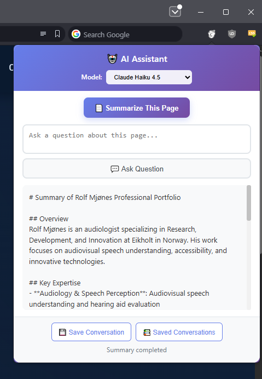The width and height of the screenshot is (262, 379).
Task: Minimize the browser window
Action: [x=201, y=12]
